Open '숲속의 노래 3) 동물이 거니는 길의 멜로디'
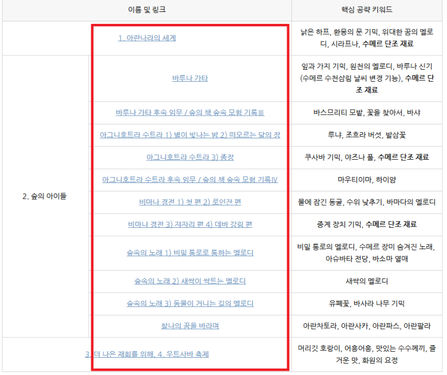447x375 pixels. coord(190,303)
